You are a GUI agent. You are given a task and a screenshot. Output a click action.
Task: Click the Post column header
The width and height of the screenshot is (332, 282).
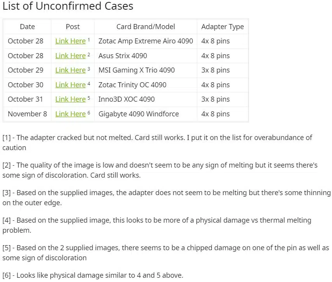point(73,27)
